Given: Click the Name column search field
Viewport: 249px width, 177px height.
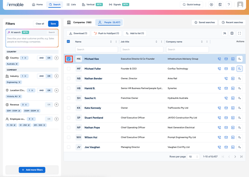Looking at the screenshot, I should 96,50.
